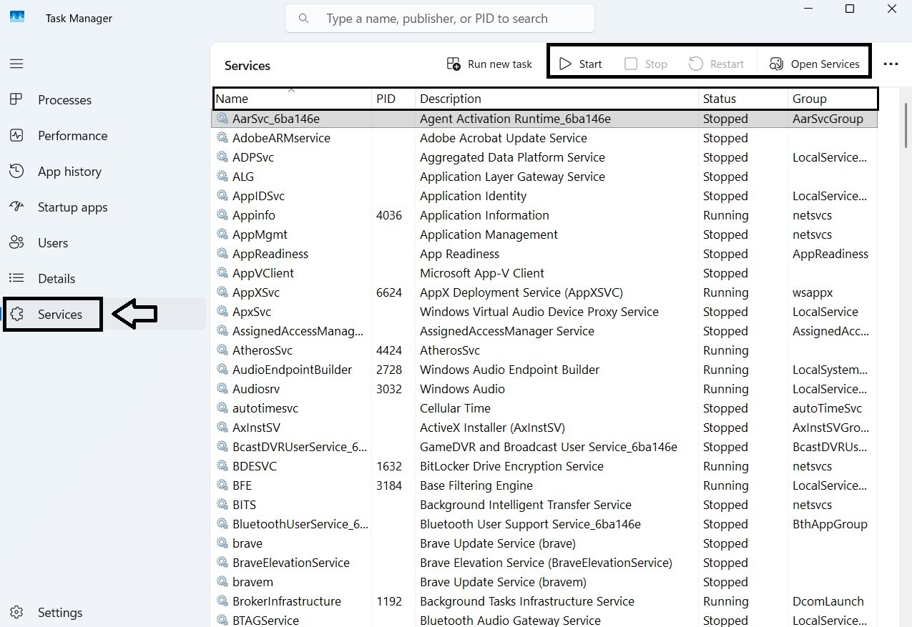Viewport: 912px width, 627px height.
Task: Click gear icon beside AppReadiness
Action: (x=222, y=254)
